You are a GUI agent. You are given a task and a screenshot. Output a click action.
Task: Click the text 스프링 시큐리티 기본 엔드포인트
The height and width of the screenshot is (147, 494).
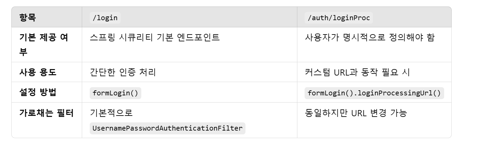point(154,38)
